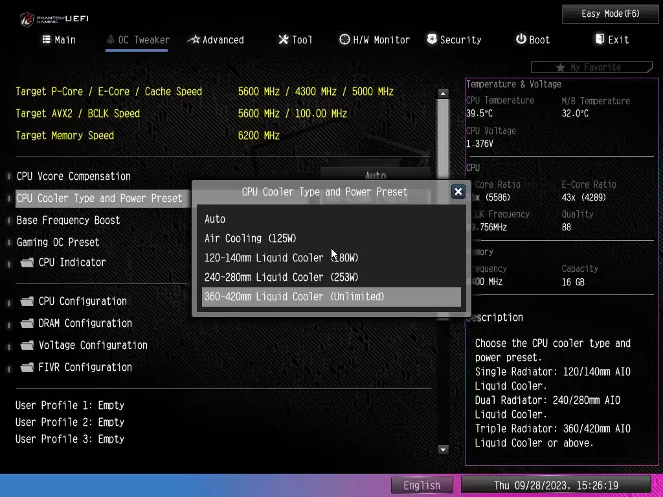Click the H/W Monitor gauge icon
This screenshot has width=663, height=497.
coord(344,39)
